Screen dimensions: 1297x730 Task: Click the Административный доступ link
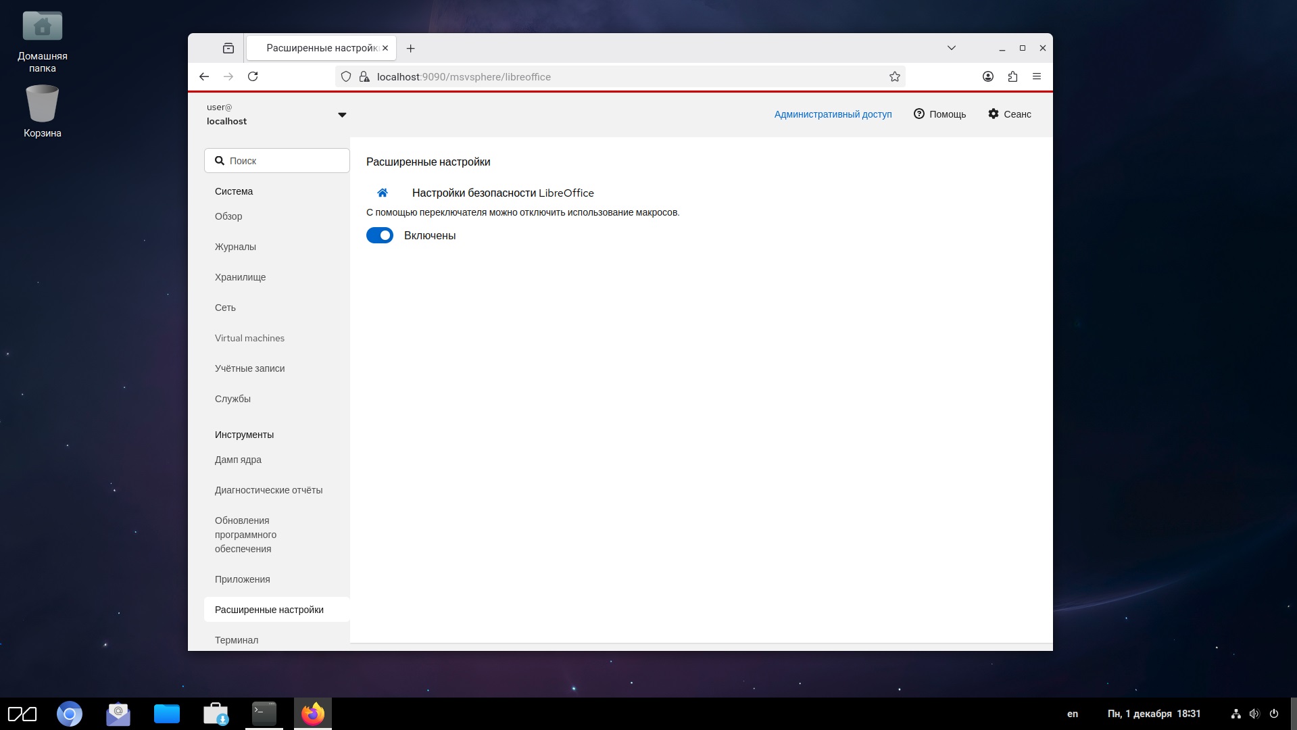click(x=833, y=114)
